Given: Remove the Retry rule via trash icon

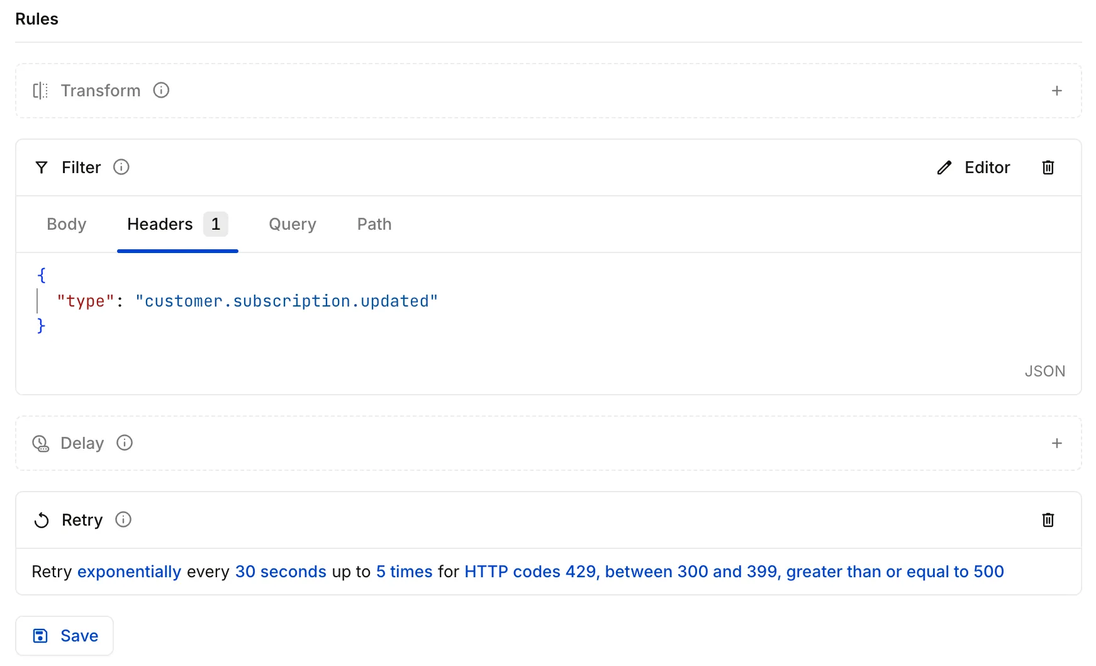Looking at the screenshot, I should (x=1048, y=520).
